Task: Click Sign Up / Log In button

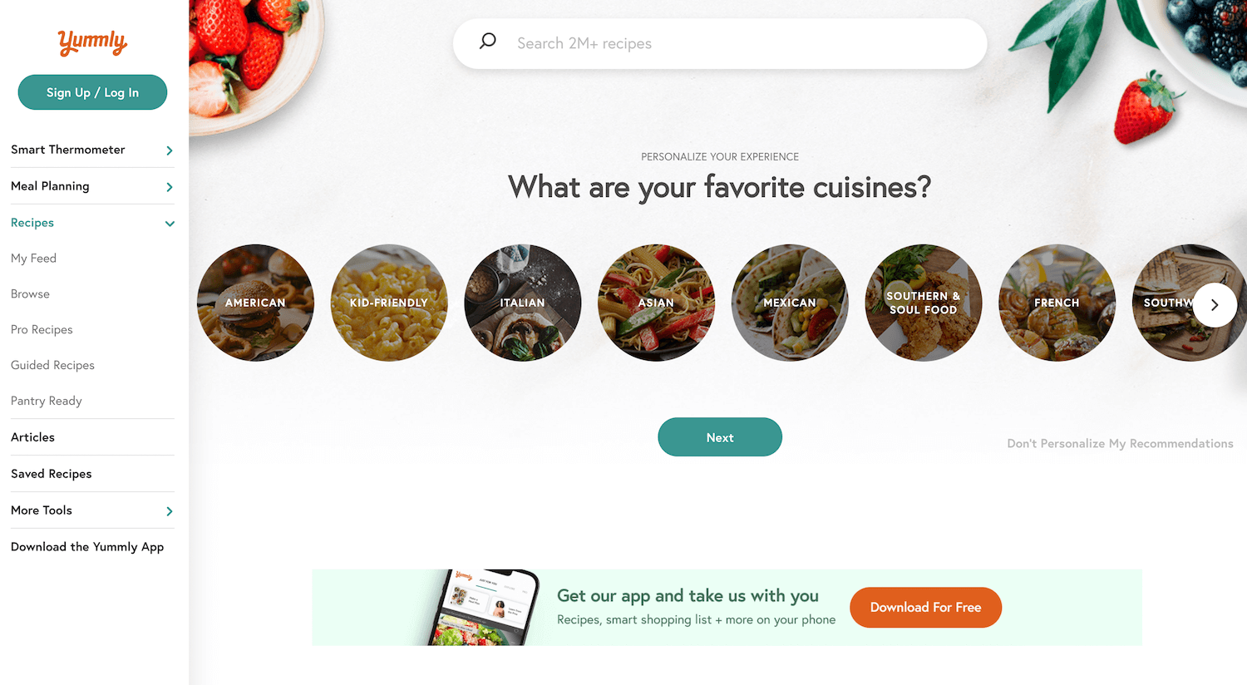Action: coord(92,92)
